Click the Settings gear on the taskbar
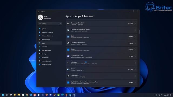173x97 pixels. click(74, 95)
